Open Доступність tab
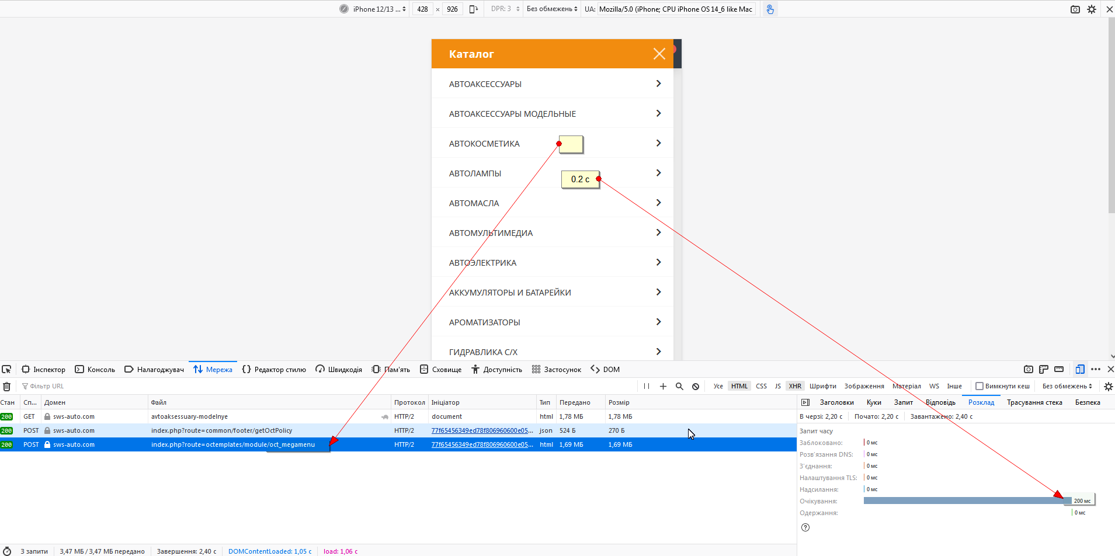 tap(497, 369)
